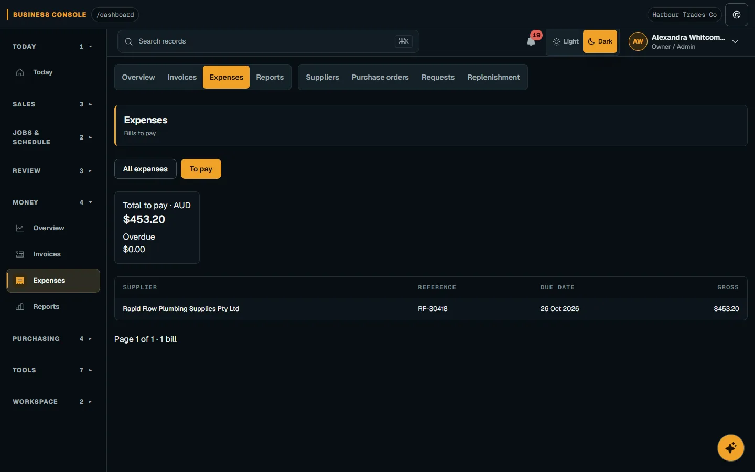This screenshot has height=472, width=755.
Task: Open Expenses in the Money sidebar
Action: coord(53,281)
